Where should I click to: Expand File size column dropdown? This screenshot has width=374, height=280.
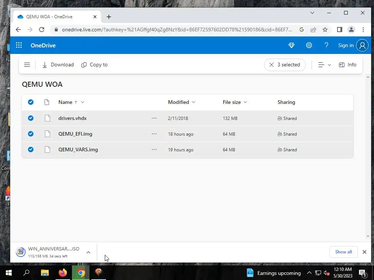(245, 102)
